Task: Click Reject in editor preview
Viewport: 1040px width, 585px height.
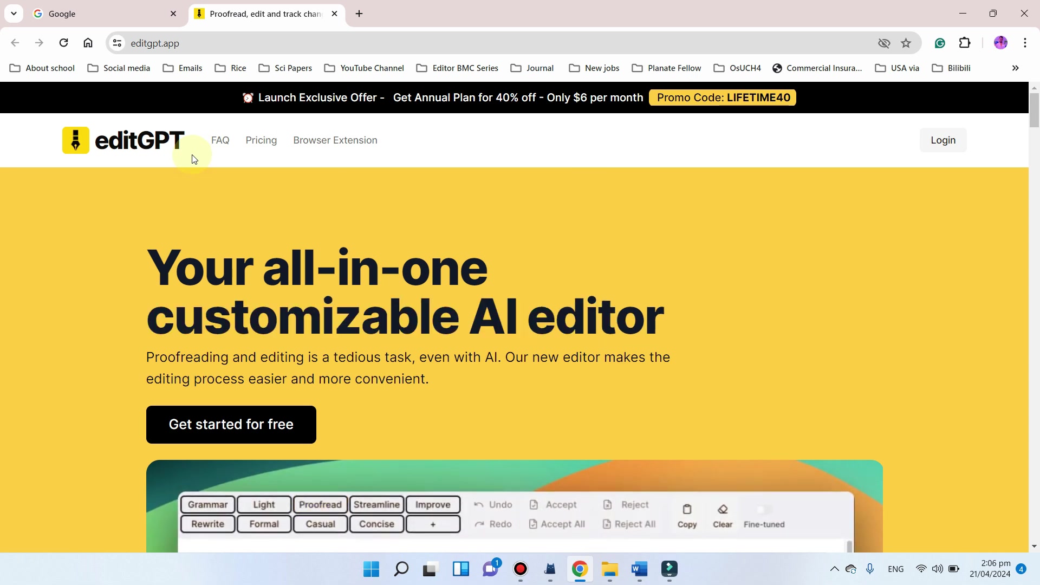Action: point(626,505)
